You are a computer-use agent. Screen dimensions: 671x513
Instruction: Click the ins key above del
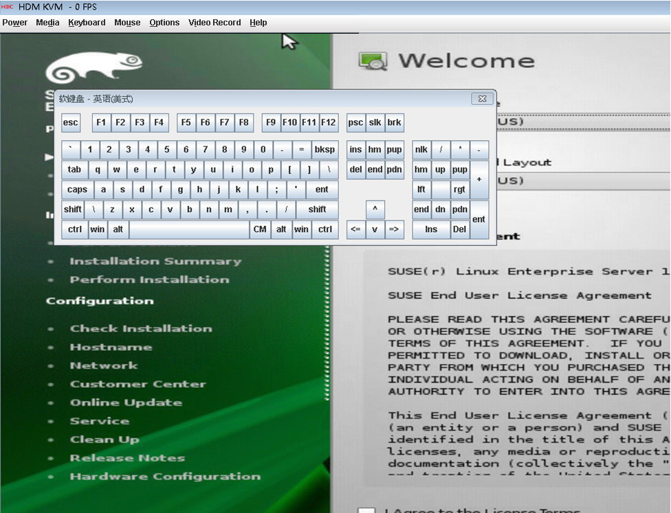355,150
